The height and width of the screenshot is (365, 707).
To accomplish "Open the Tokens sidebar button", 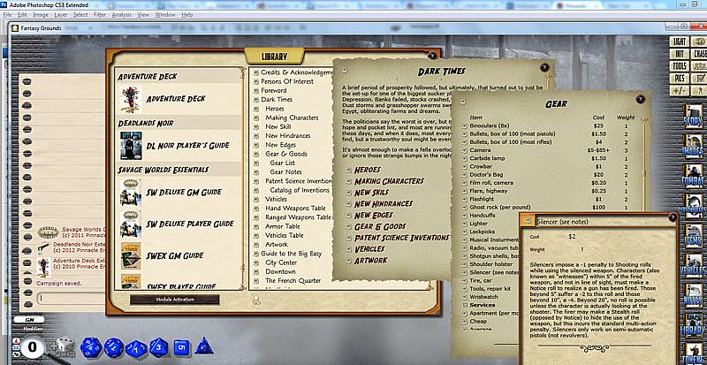I will pos(694,354).
